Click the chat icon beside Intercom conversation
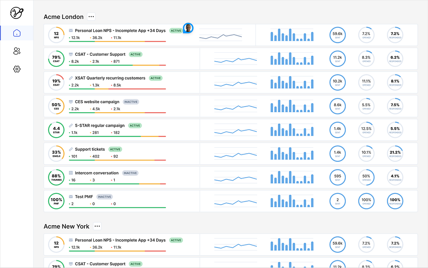 71,173
